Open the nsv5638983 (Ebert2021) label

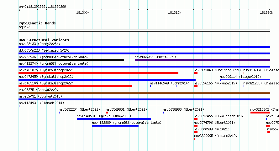click(183, 109)
